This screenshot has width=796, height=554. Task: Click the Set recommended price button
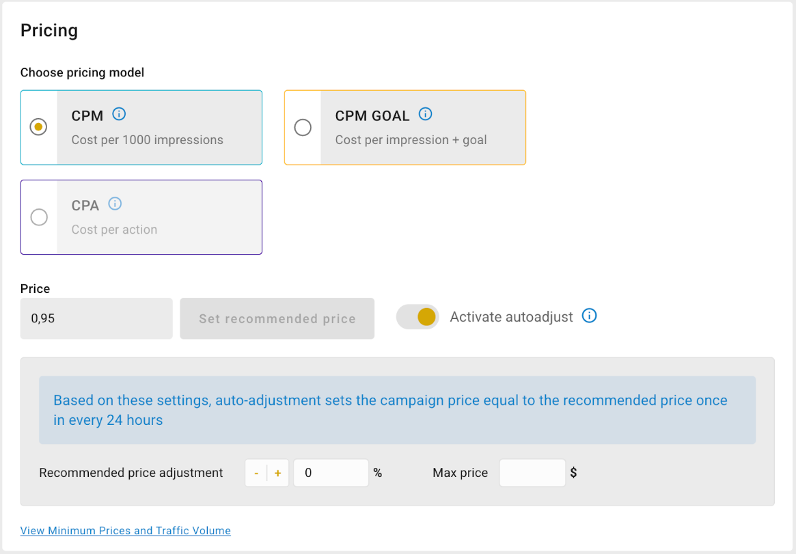tap(277, 318)
